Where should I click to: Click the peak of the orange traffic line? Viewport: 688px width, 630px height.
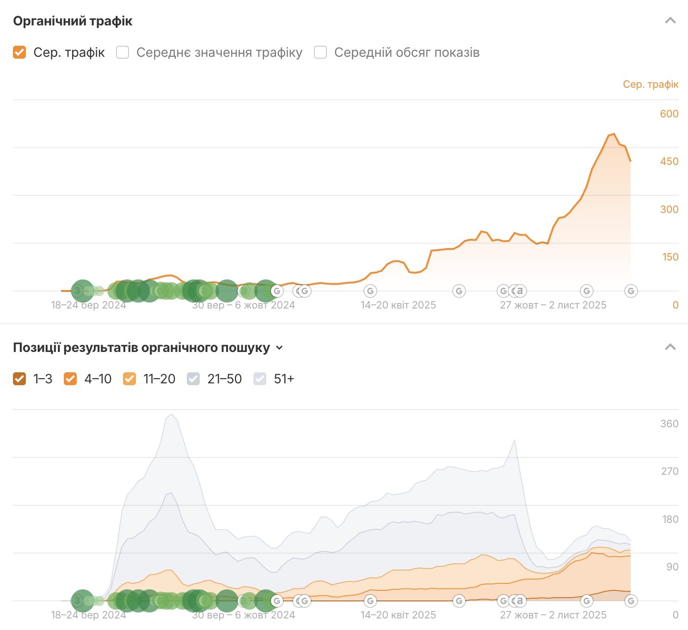[613, 134]
